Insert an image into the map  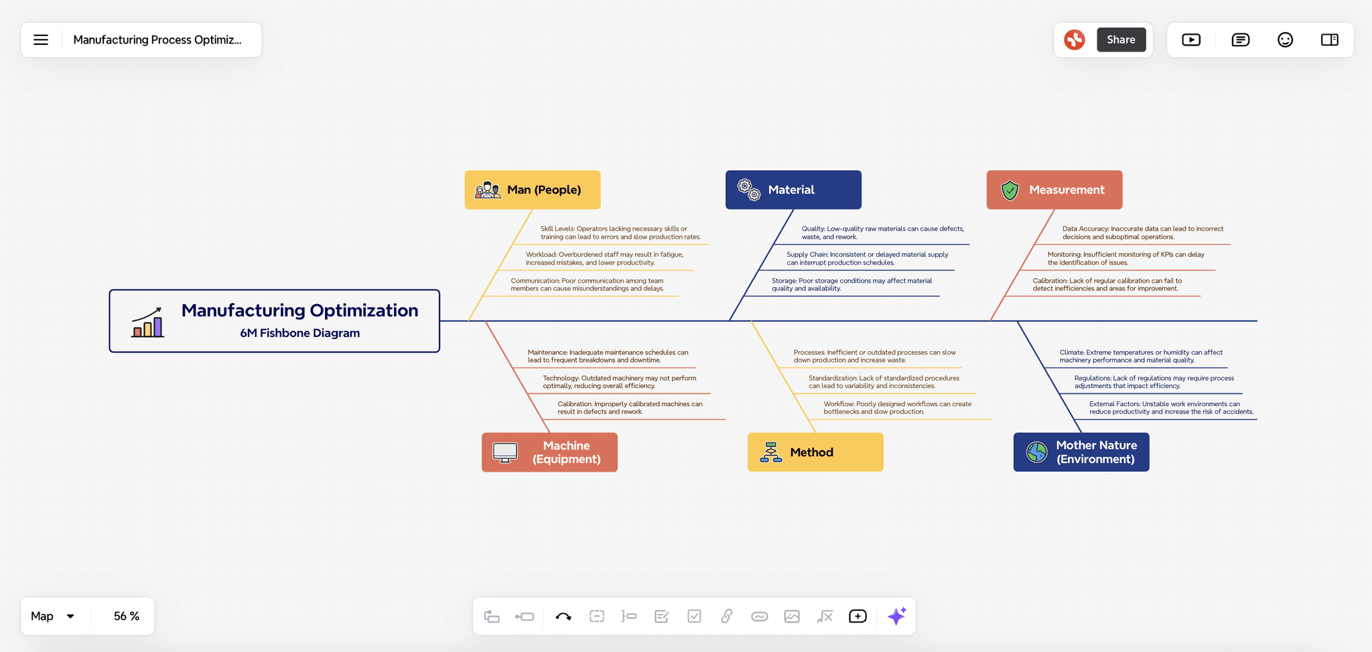[x=791, y=616]
